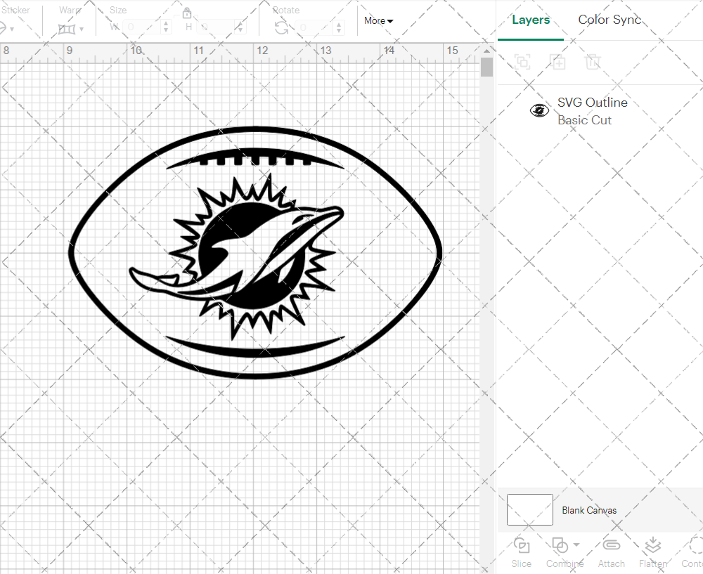Click the Flatten tool

[653, 552]
